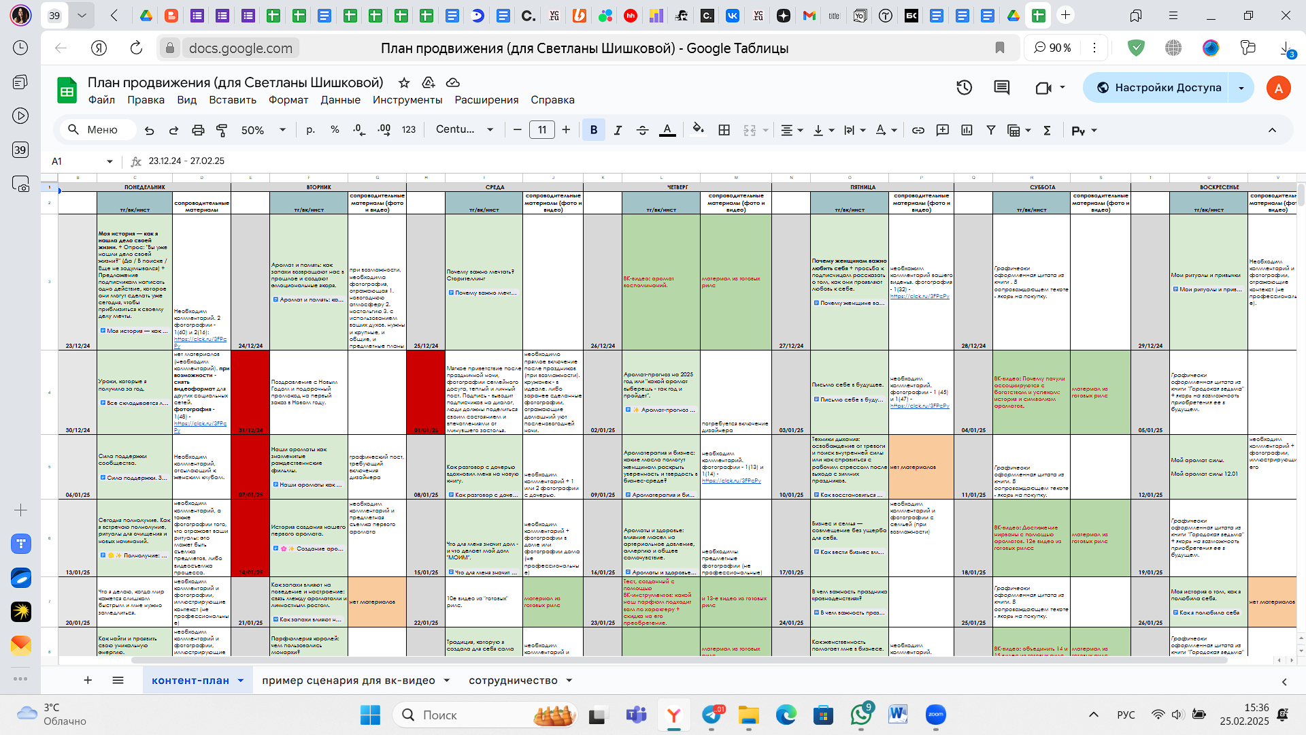Open version history clock icon

964,88
